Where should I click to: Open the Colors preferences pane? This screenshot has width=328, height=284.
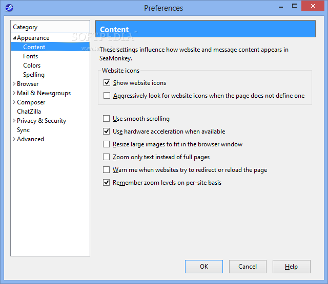coord(32,65)
